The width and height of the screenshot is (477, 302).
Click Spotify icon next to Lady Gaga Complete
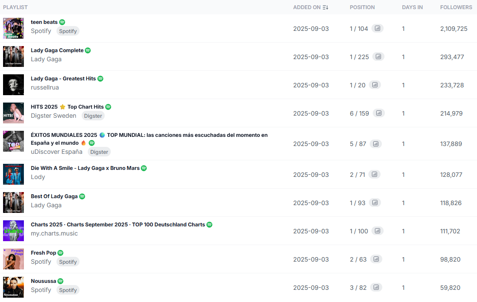pos(88,50)
